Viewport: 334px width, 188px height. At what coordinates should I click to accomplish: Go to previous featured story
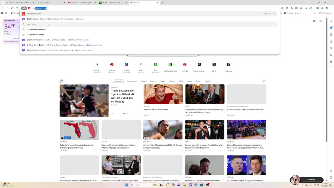point(112,114)
